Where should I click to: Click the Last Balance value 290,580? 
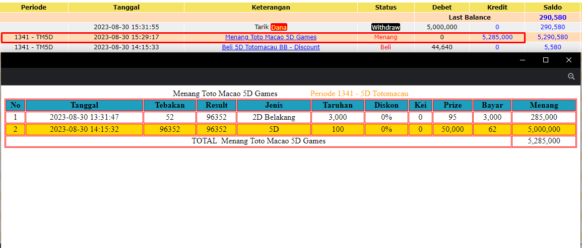click(x=553, y=18)
